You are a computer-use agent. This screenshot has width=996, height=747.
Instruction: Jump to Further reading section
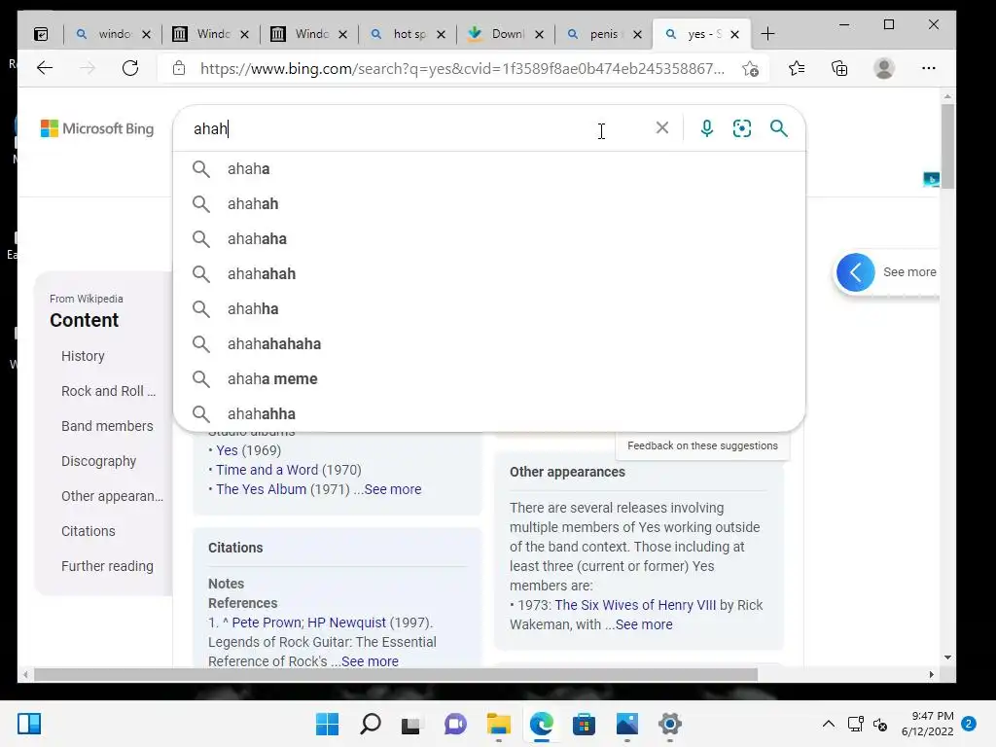click(x=107, y=566)
